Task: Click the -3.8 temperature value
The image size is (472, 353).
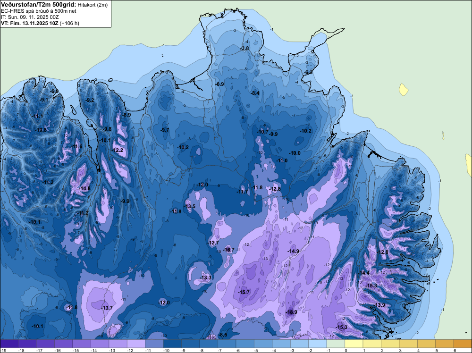Action: [244, 48]
